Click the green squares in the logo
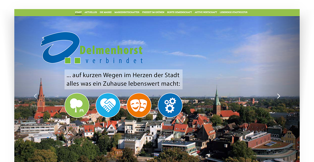Screen dimensions: 314x162 [72, 61]
